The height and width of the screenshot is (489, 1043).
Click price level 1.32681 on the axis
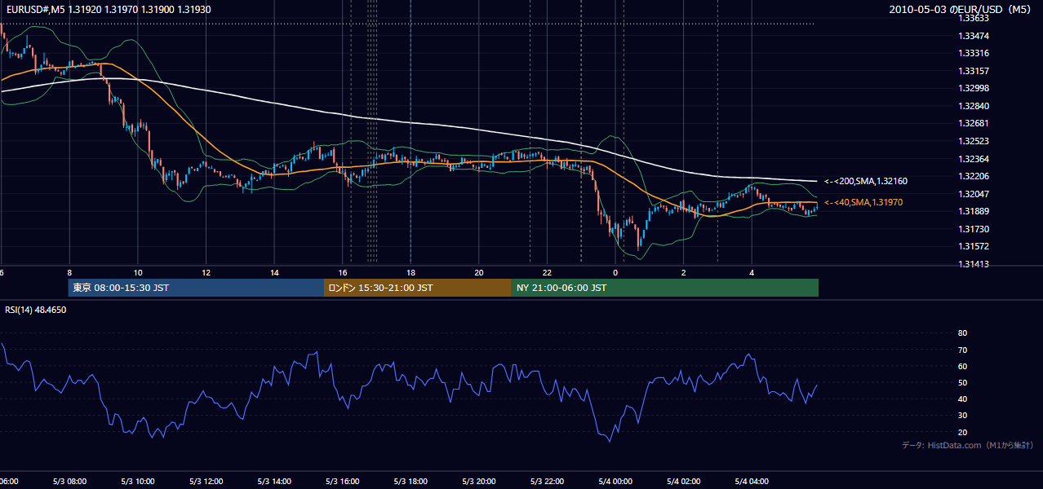(974, 124)
